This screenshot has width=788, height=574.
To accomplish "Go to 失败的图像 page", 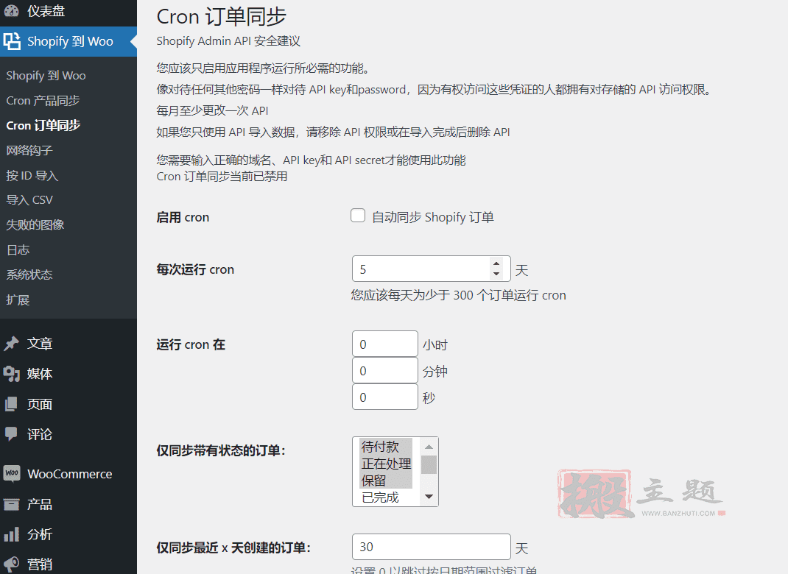I will (35, 225).
